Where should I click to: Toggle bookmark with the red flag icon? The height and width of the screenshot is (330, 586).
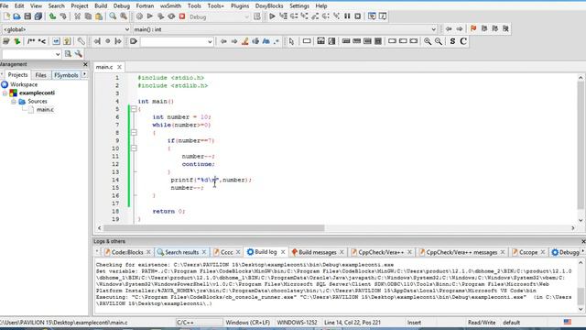pos(473,28)
